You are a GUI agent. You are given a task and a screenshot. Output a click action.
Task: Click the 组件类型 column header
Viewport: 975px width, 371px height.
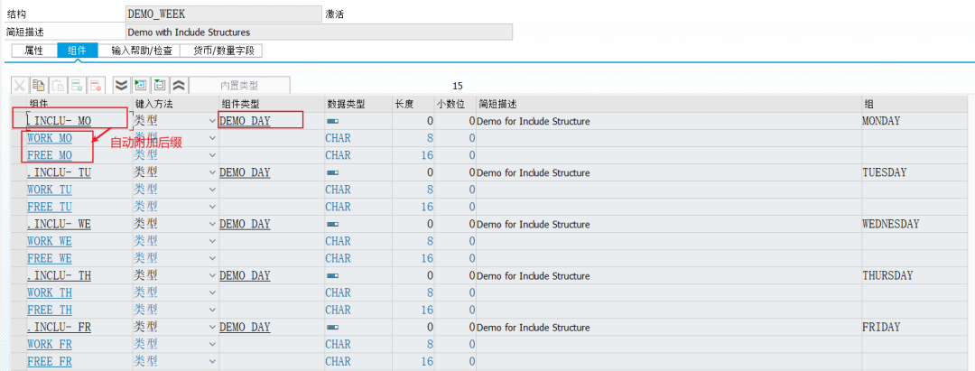[x=271, y=104]
